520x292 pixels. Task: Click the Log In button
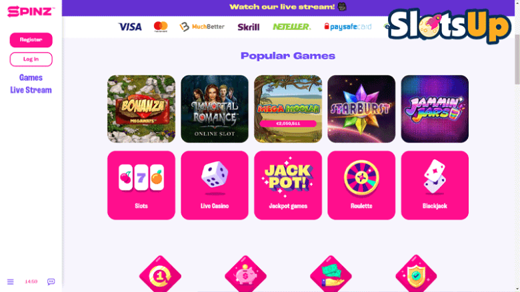[x=31, y=59]
